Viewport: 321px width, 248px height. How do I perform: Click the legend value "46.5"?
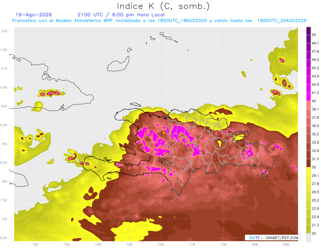pyautogui.click(x=315, y=60)
